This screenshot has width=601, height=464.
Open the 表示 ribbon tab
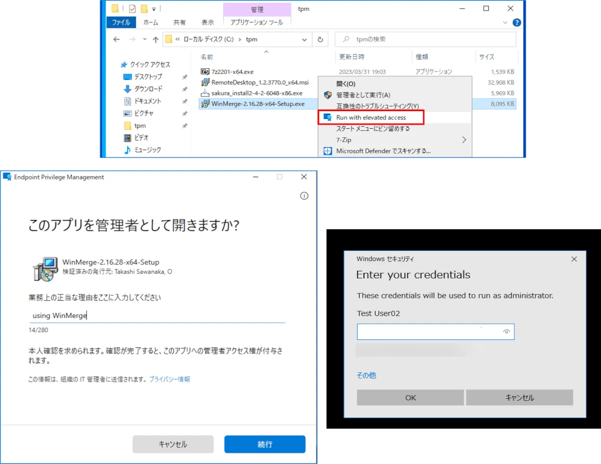[x=207, y=22]
